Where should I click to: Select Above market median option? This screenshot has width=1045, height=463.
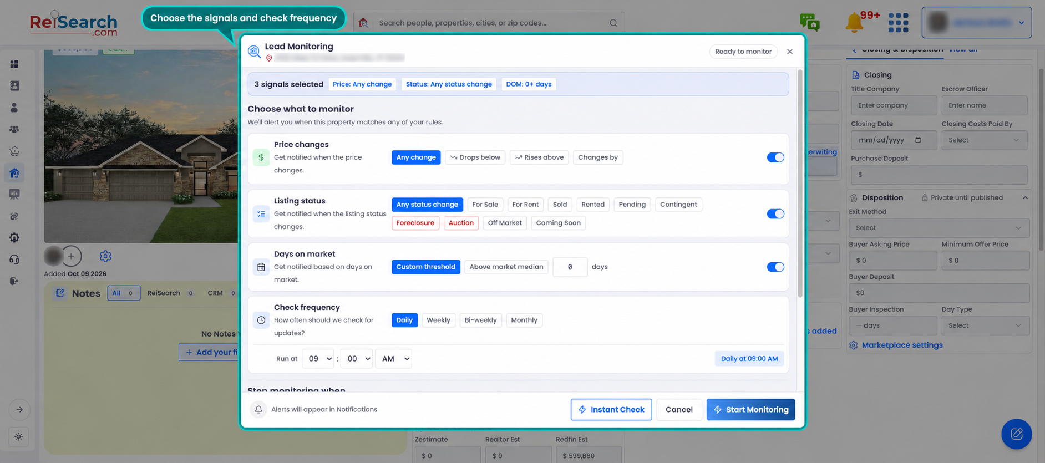point(506,267)
